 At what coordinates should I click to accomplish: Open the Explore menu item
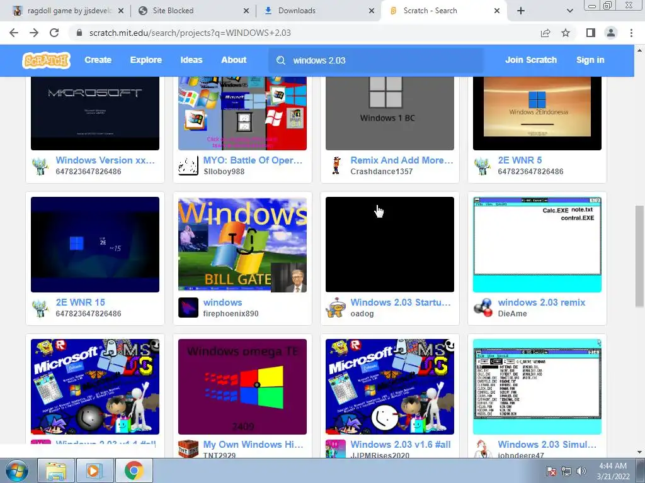[146, 60]
